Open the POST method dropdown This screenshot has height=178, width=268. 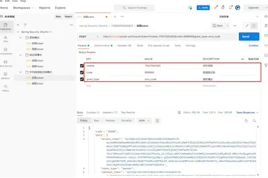(x=89, y=36)
